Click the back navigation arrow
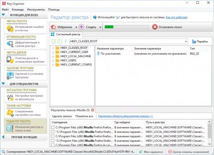Viewport: 214px width, 155px height. pos(54,42)
